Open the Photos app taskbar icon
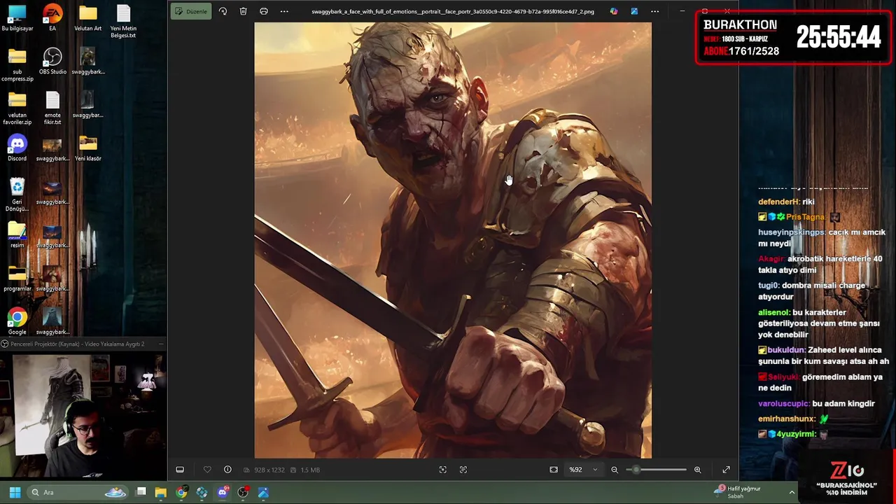Viewport: 896px width, 504px height. click(x=263, y=492)
